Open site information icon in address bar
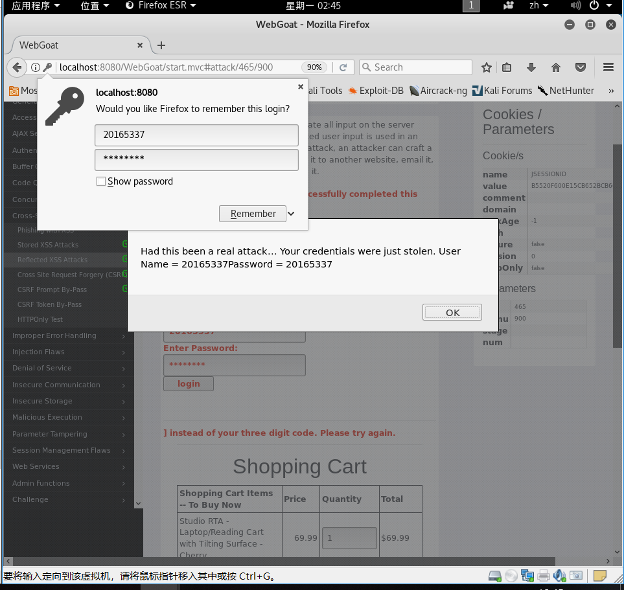 coord(36,67)
